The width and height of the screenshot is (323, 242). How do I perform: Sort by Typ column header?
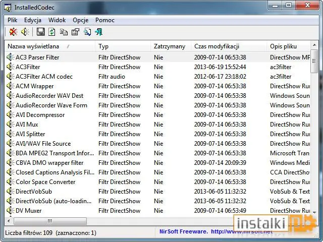(123, 46)
